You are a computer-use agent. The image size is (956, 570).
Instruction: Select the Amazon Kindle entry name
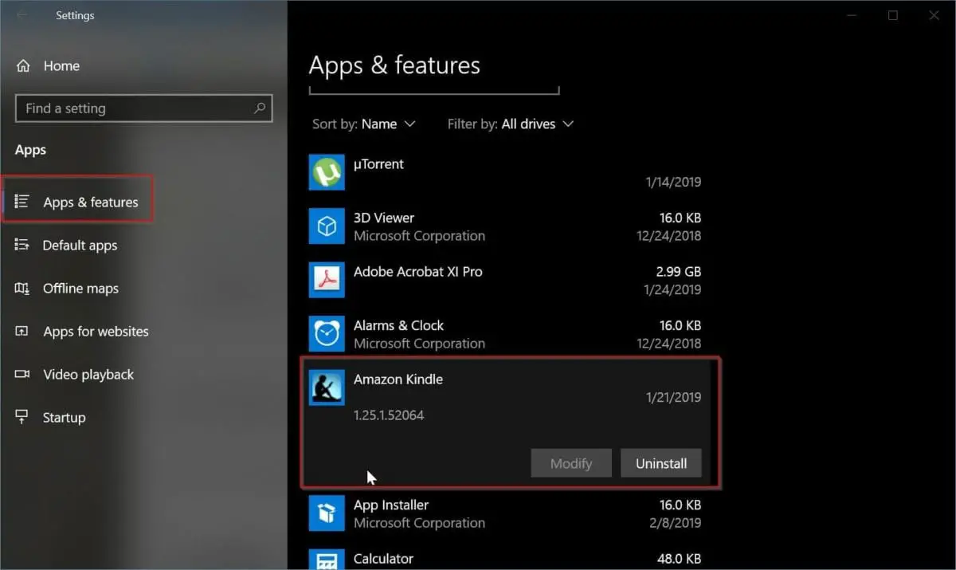[x=398, y=379]
